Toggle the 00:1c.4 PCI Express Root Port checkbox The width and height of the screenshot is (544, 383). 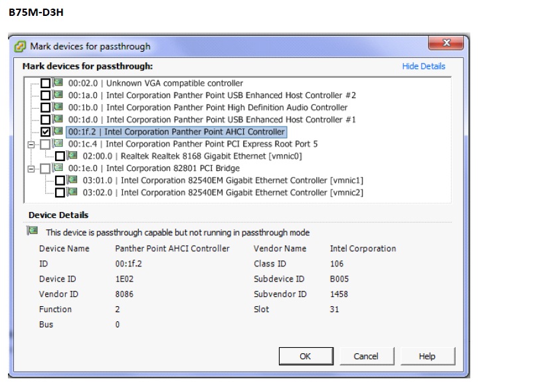(x=45, y=144)
